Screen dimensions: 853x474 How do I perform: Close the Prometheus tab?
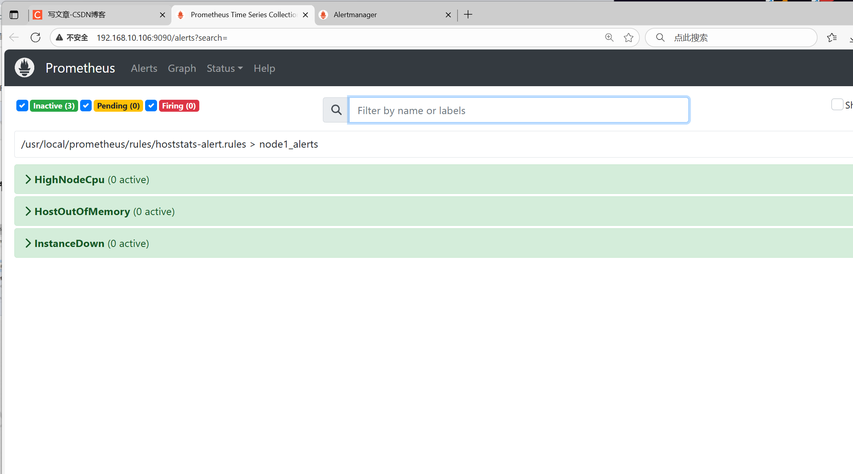[305, 15]
